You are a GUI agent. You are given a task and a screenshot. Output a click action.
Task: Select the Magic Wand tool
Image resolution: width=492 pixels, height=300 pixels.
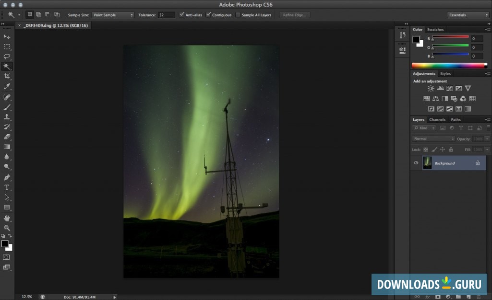7,67
